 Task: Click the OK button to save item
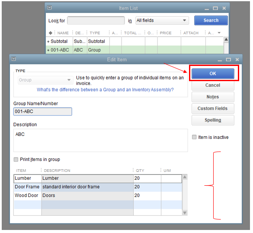[x=213, y=73]
